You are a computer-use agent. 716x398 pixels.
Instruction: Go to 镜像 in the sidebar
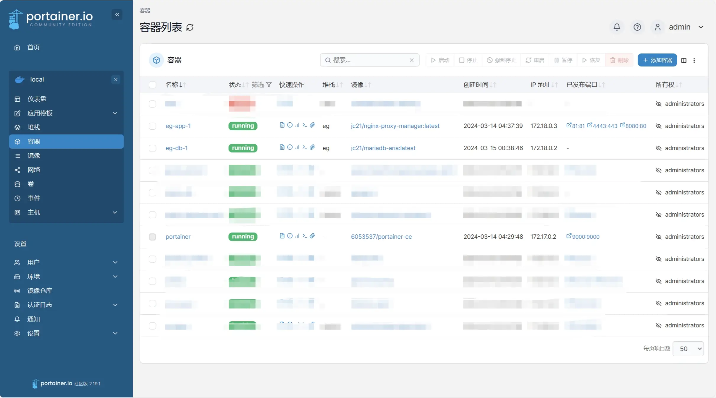[34, 156]
